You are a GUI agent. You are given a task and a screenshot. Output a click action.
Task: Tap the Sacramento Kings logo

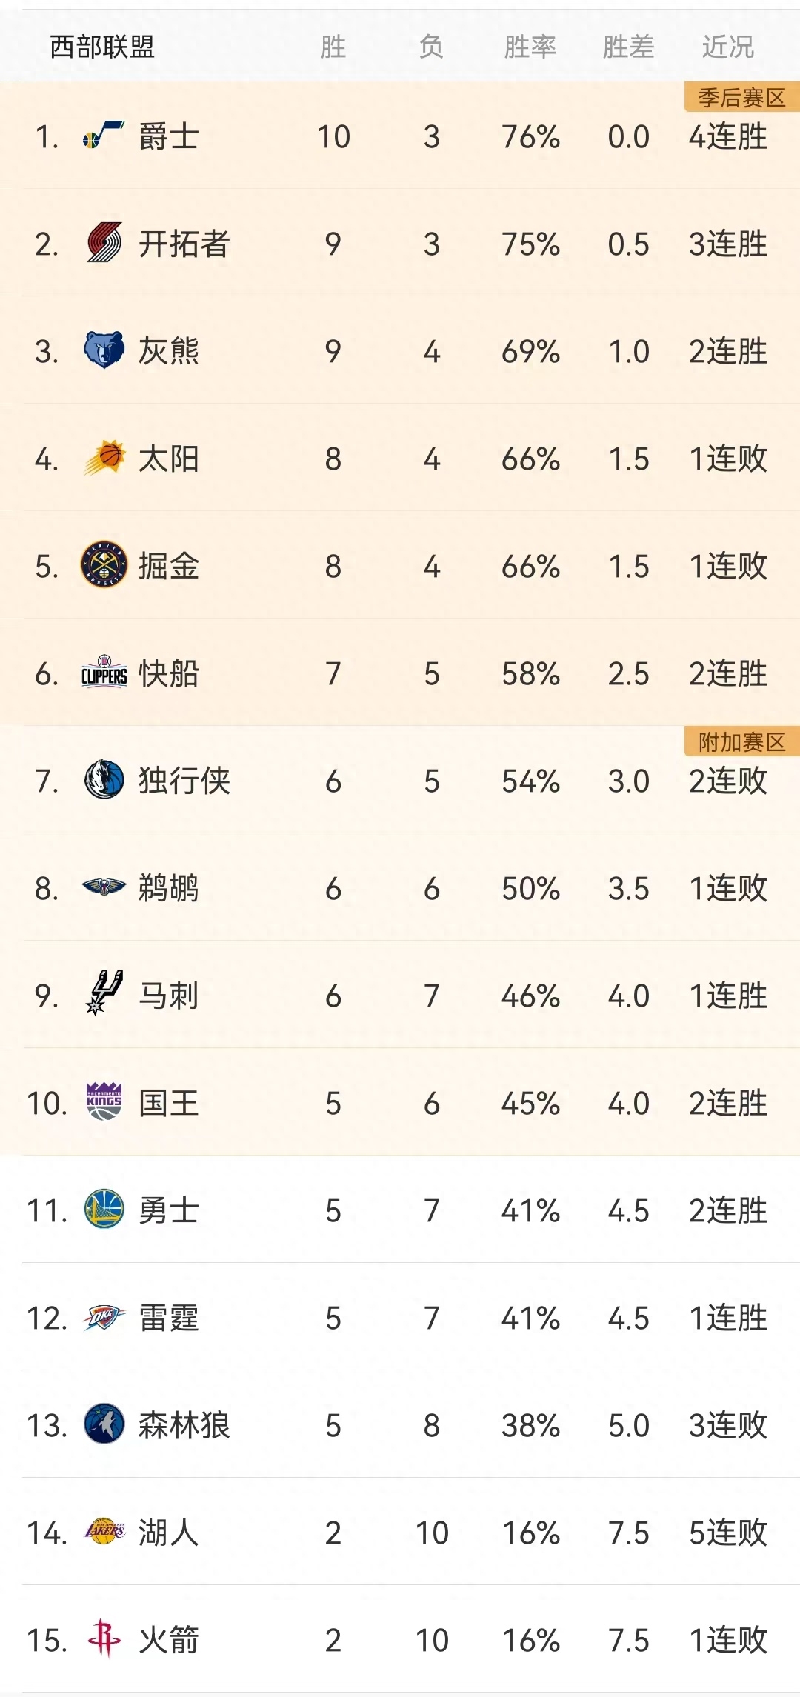104,1101
